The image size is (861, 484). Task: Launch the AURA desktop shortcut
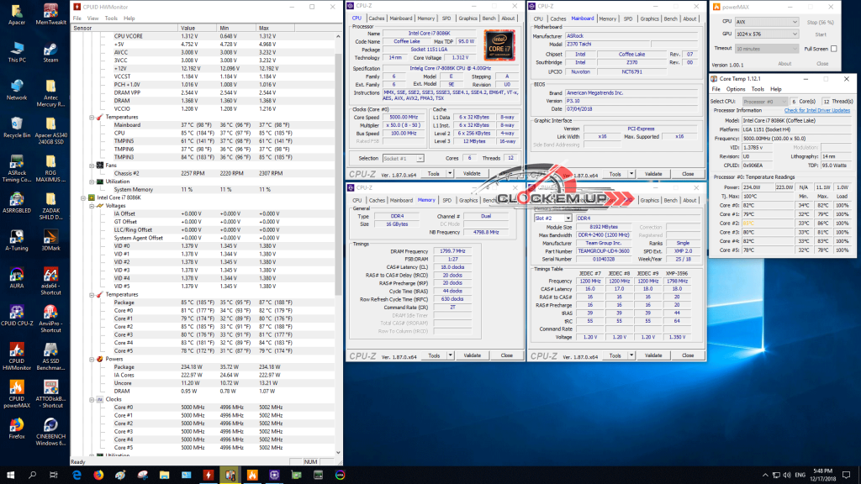(x=17, y=278)
